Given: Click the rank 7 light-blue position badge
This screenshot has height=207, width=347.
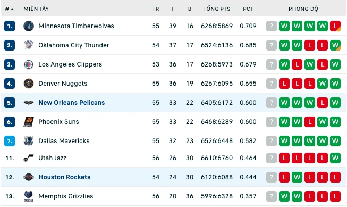Looking at the screenshot, I should pyautogui.click(x=10, y=141).
